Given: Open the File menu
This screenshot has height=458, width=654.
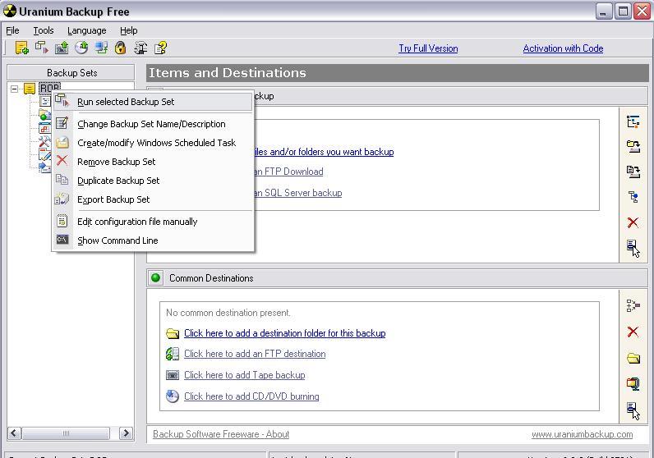Looking at the screenshot, I should 12,30.
